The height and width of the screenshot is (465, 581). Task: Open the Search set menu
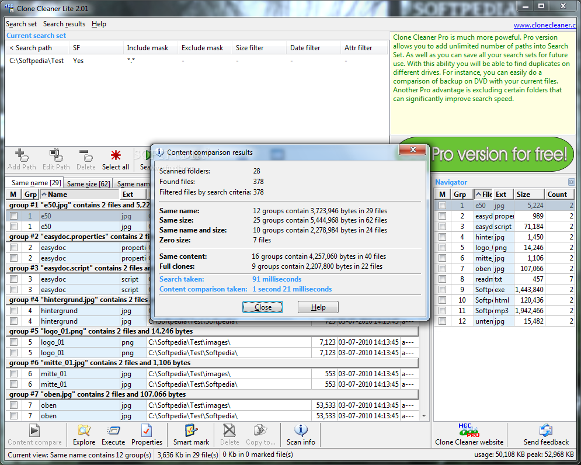coord(21,24)
